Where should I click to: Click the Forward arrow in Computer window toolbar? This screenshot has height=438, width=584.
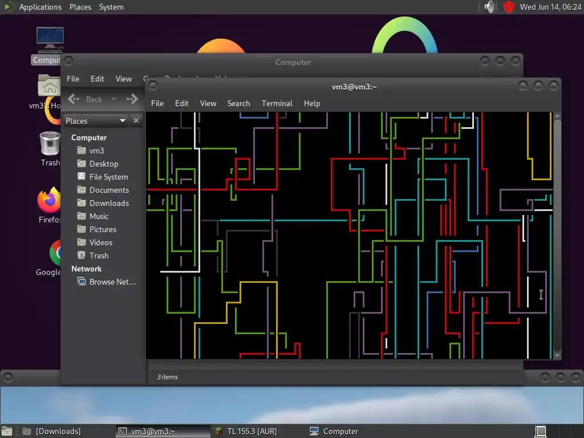coord(132,99)
